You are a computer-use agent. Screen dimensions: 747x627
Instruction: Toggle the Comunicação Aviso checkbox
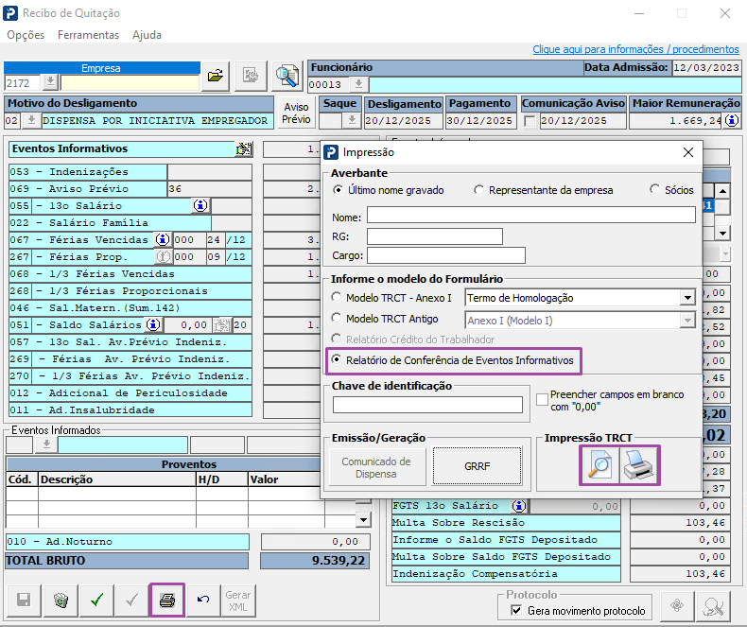[529, 121]
